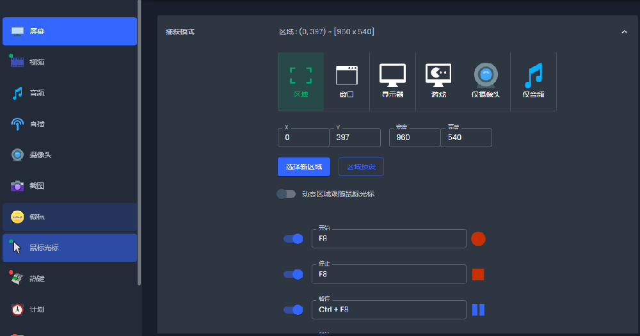Click the red record icon beside 开始 hotkey
Screen dimensions: 640x336
tap(478, 239)
